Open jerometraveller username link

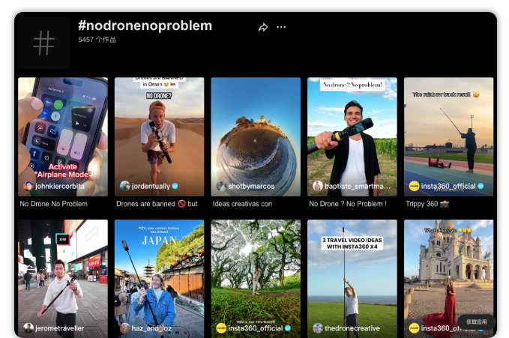tap(60, 328)
